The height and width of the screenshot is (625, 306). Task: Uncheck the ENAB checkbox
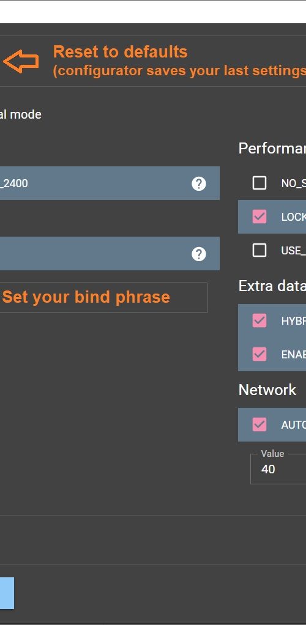pyautogui.click(x=259, y=354)
